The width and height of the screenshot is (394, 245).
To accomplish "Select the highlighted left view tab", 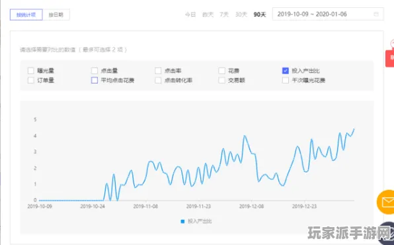I will coord(26,15).
